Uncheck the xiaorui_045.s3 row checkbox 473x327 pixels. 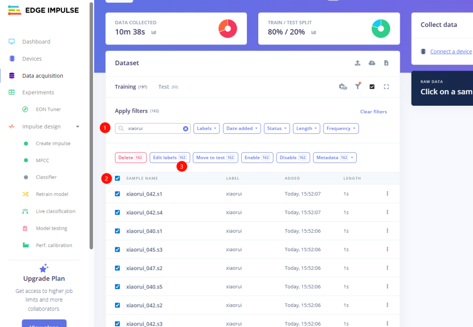pyautogui.click(x=117, y=249)
